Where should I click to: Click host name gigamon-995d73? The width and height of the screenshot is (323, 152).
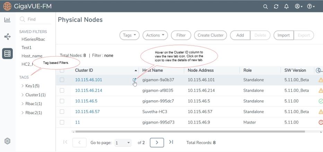(x=158, y=122)
